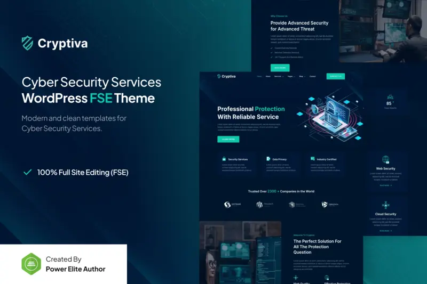Viewport: 427px width, 284px height.
Task: Click the Cloud Security icon
Action: pyautogui.click(x=385, y=205)
